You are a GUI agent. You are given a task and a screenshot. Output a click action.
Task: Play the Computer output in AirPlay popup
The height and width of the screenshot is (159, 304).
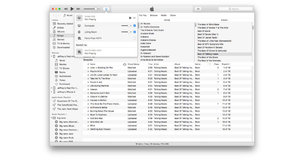click(130, 18)
